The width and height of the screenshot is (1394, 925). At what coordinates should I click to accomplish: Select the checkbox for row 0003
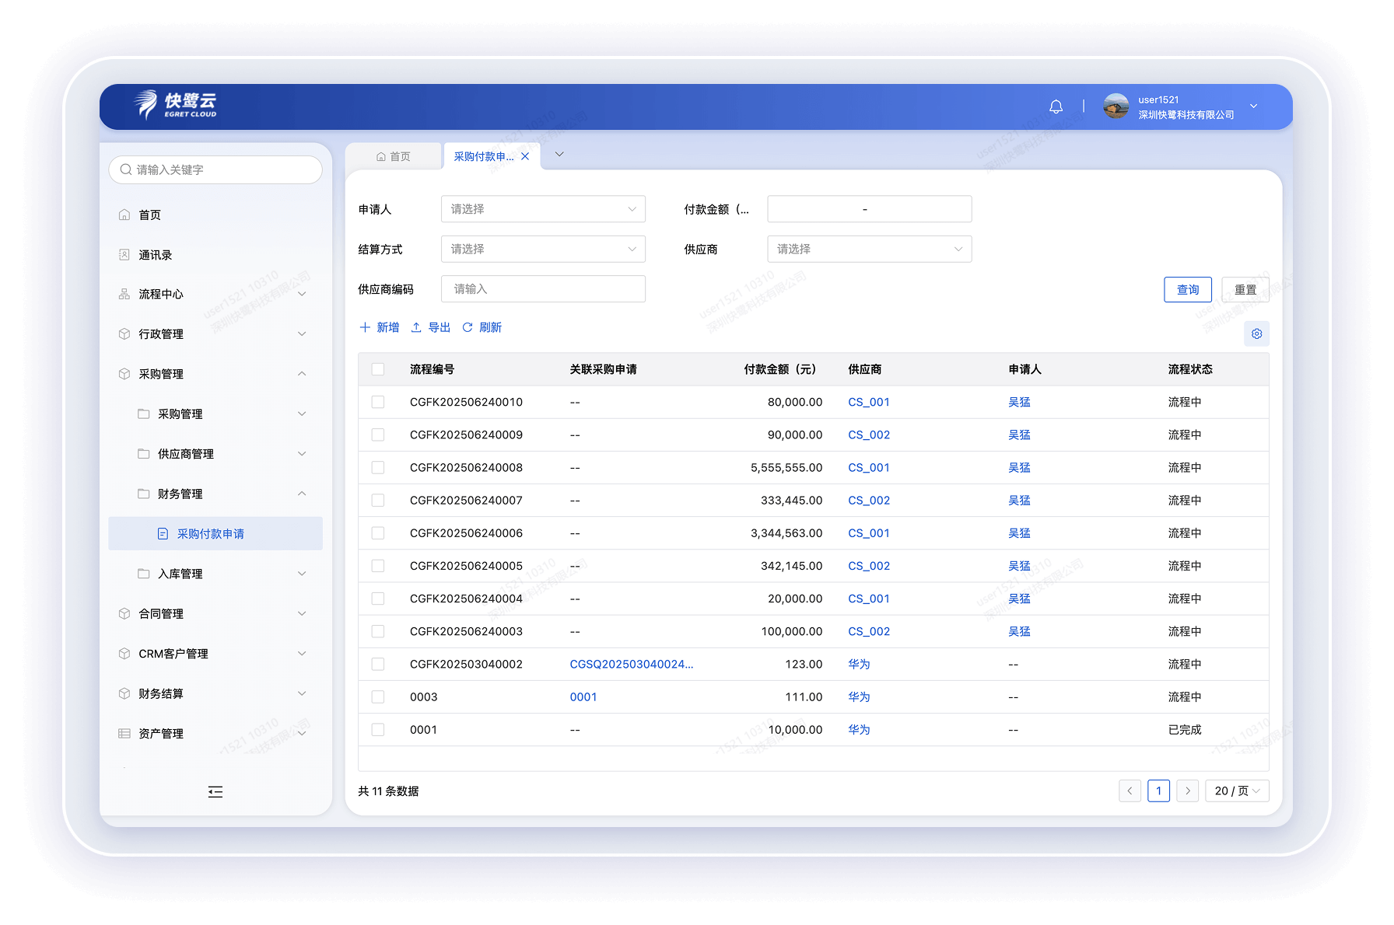378,696
